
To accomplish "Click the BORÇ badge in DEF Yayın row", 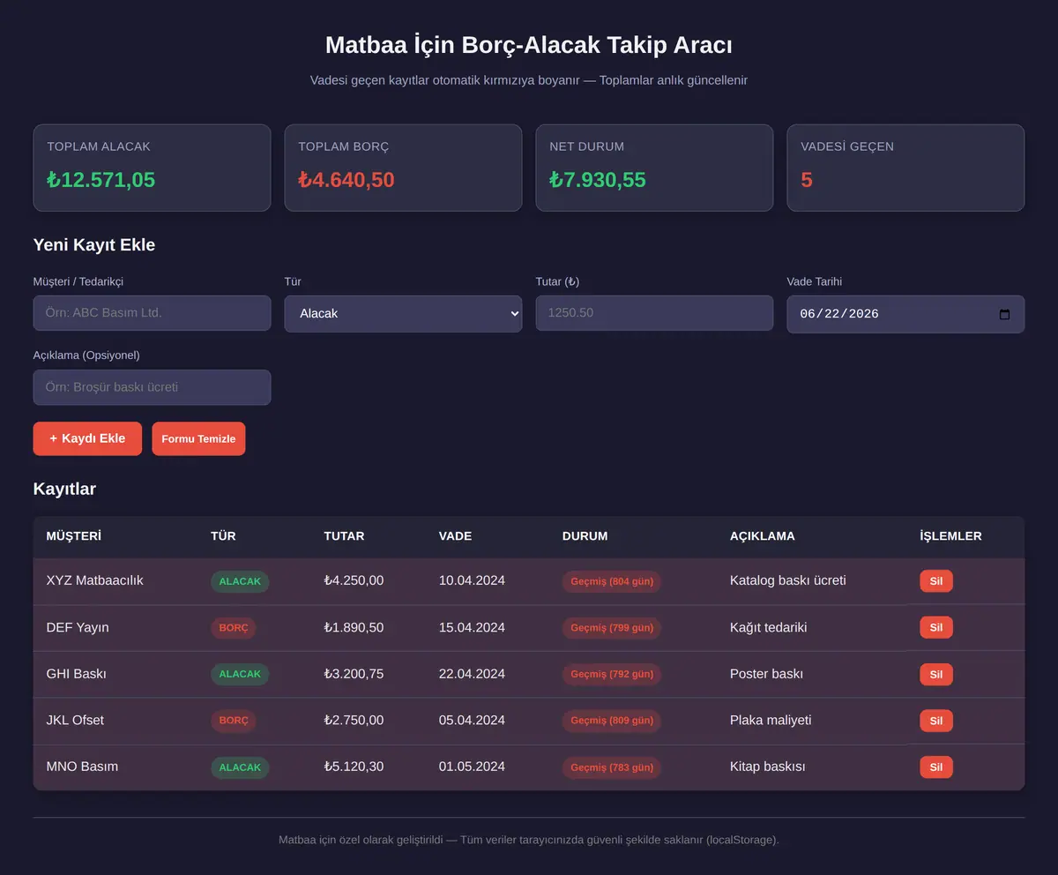I will click(x=234, y=628).
